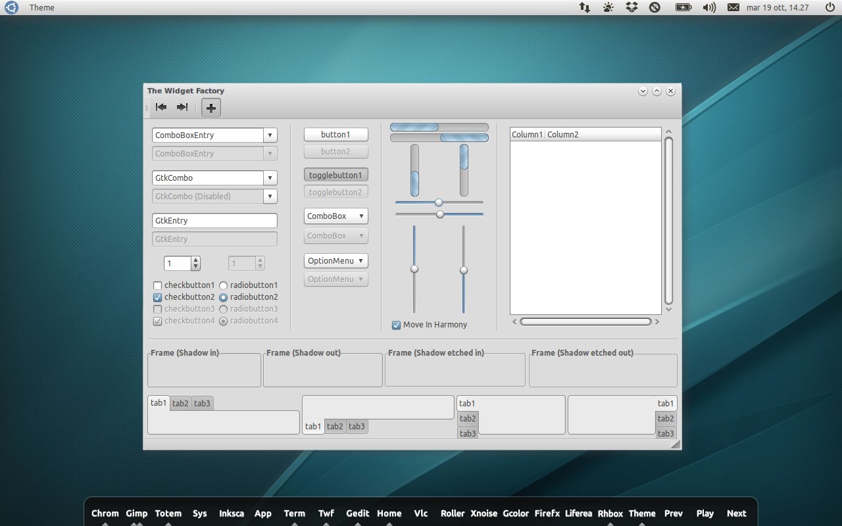Select radiobutton1
This screenshot has height=526, width=842.
click(x=223, y=285)
